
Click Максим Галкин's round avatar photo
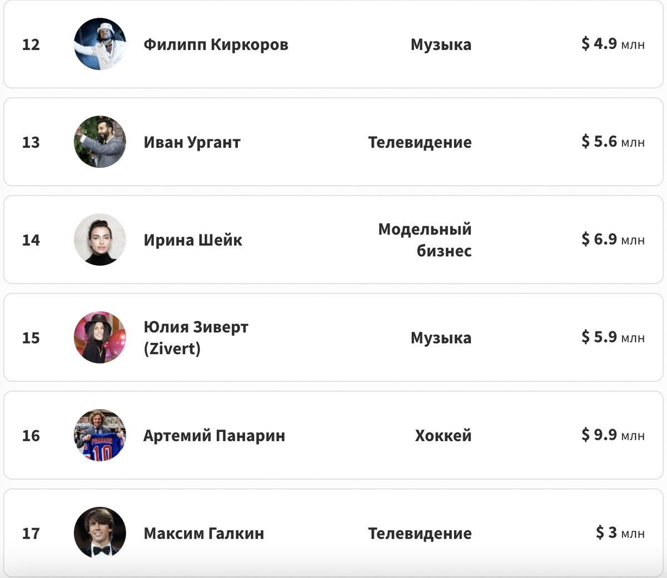[x=100, y=532]
